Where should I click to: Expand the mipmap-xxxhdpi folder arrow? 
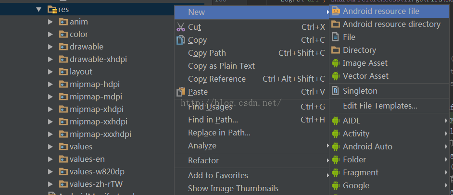coord(50,134)
